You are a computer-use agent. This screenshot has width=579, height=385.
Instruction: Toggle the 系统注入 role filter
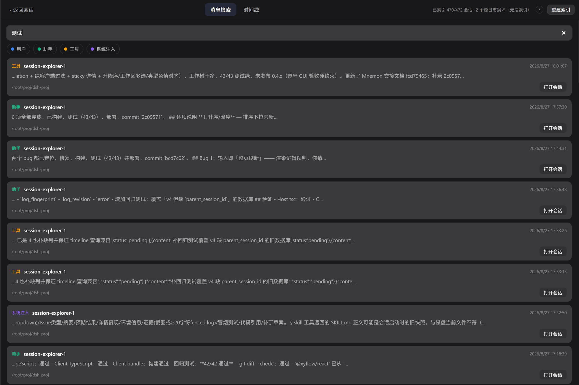(103, 49)
